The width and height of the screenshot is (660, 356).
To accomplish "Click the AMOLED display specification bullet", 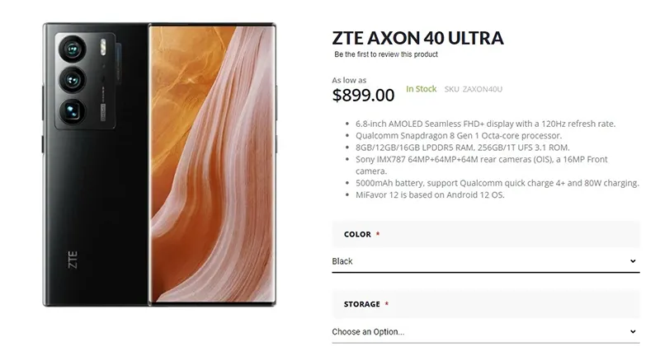I will [x=485, y=124].
